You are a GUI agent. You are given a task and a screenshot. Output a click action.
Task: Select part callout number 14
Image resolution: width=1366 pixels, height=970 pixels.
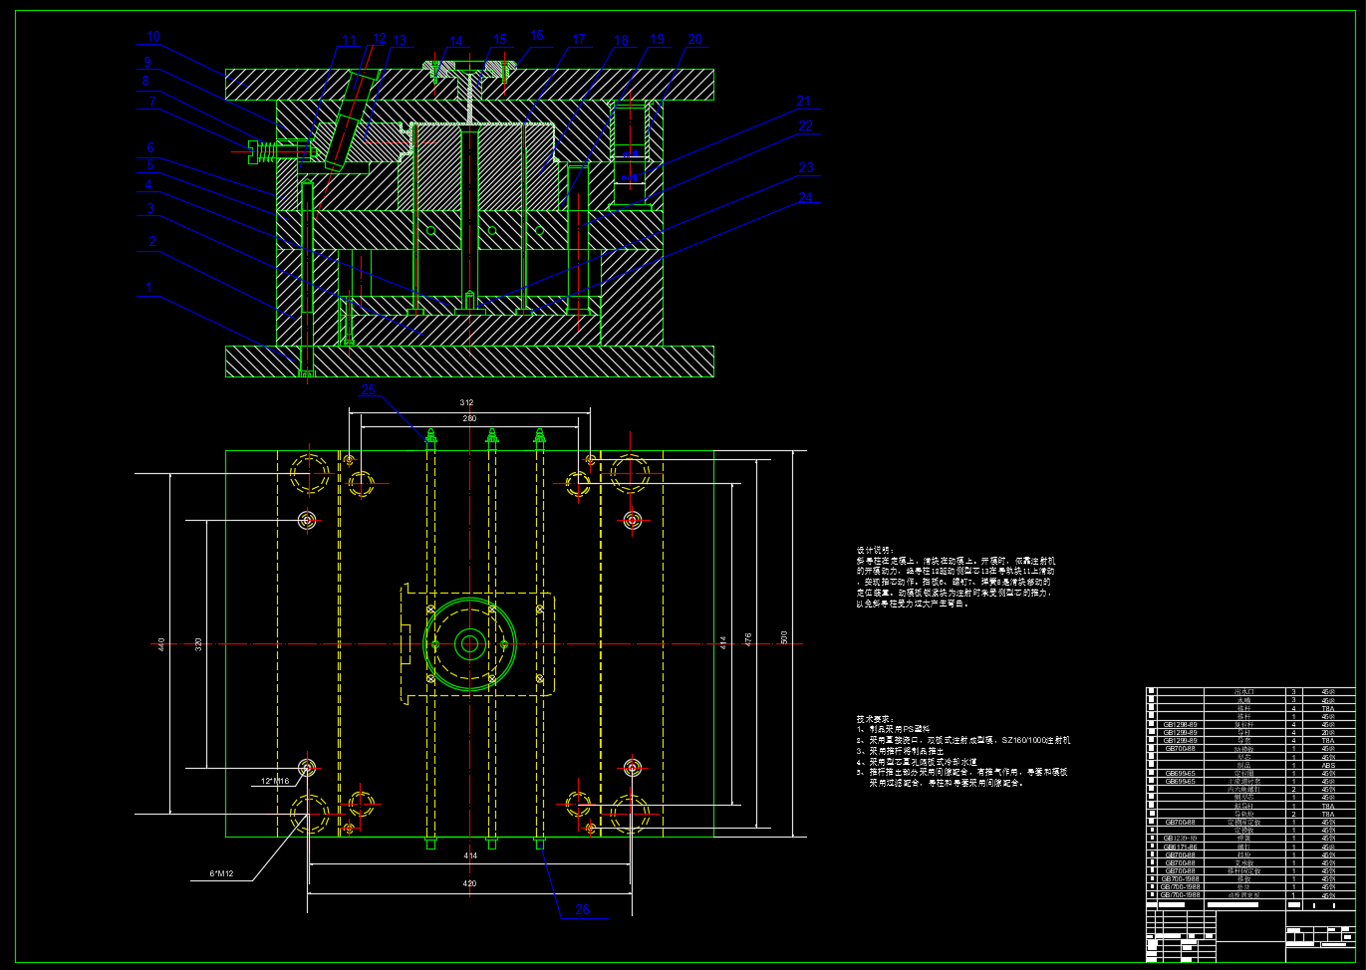click(x=456, y=42)
